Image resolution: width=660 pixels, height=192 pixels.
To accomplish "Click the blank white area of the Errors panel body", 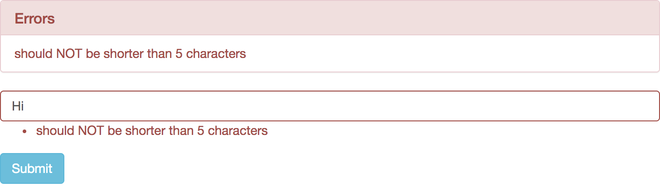I will point(453,54).
